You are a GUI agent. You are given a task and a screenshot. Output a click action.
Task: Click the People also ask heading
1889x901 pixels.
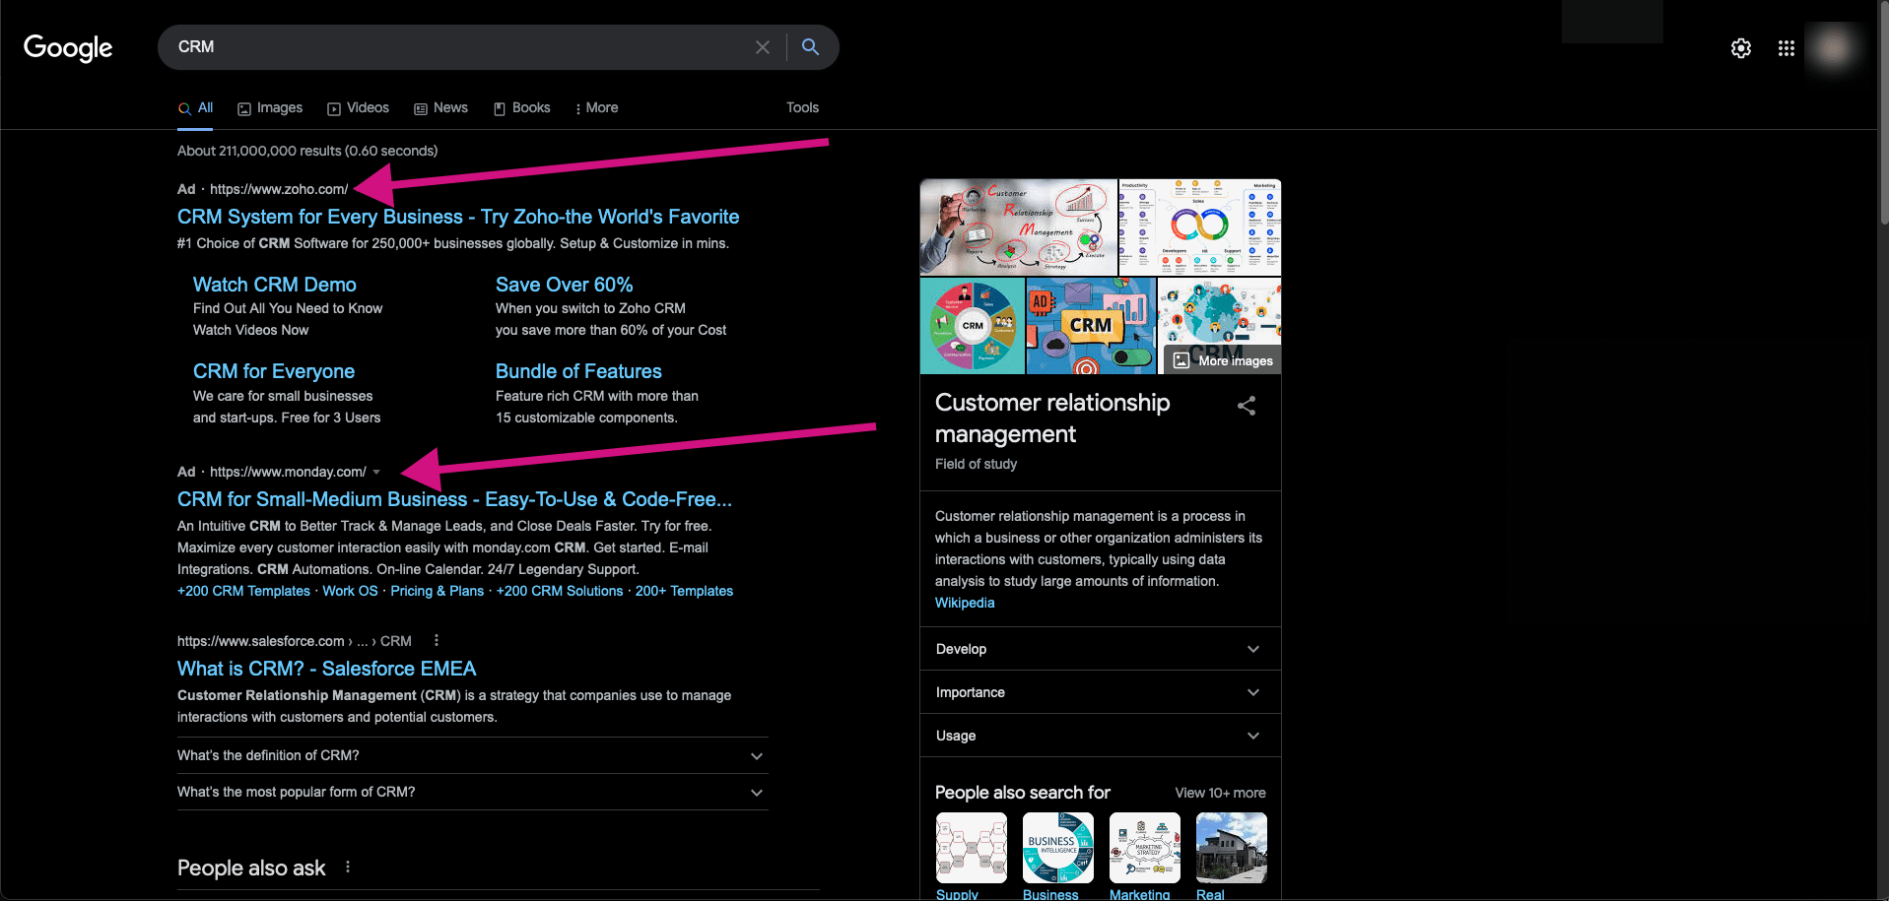tap(251, 868)
